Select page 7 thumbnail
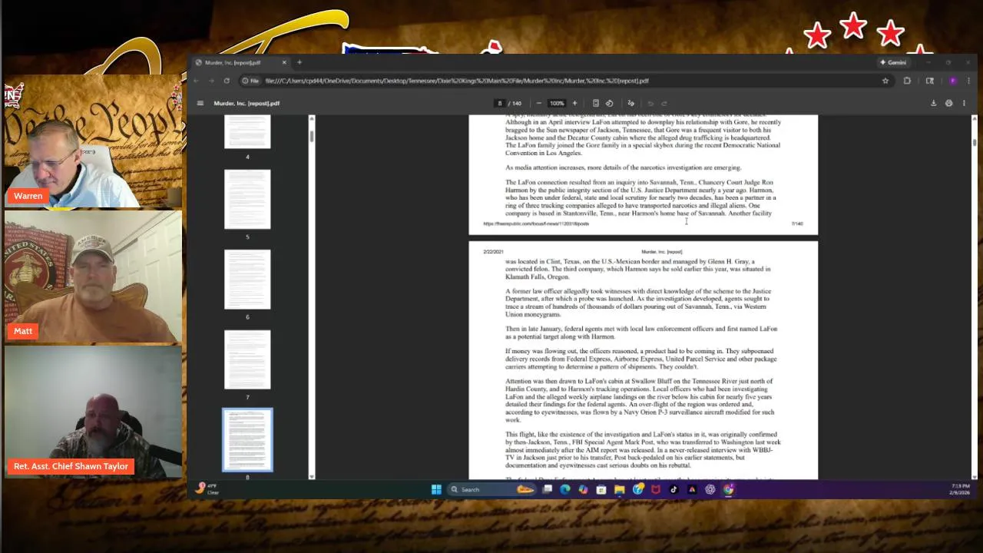 coord(247,359)
